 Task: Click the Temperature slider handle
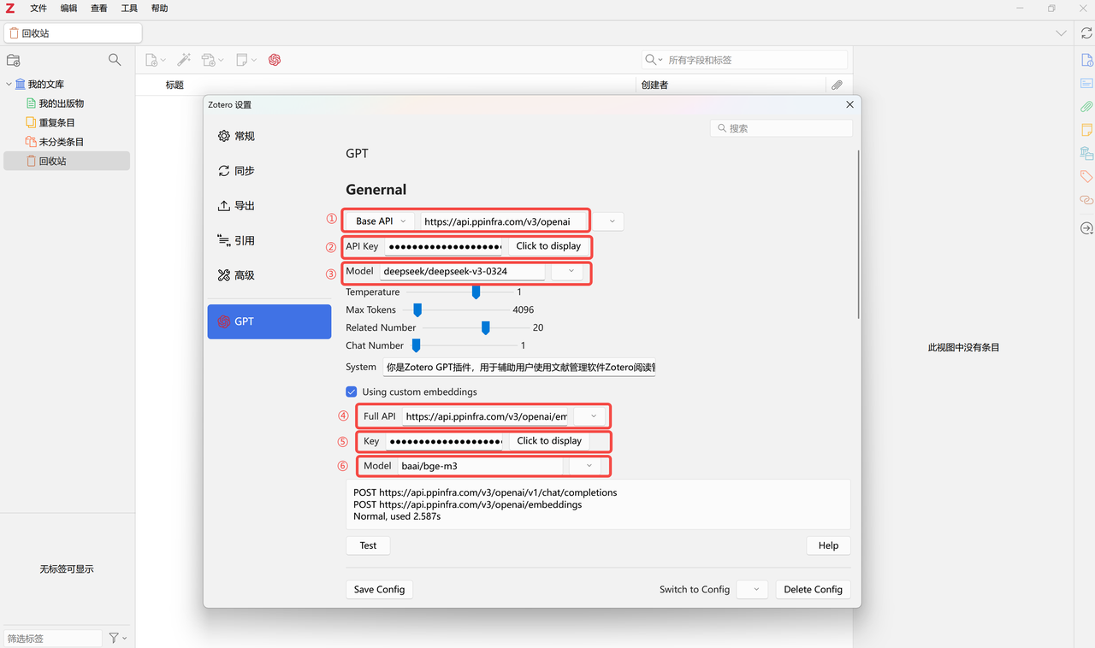coord(476,292)
